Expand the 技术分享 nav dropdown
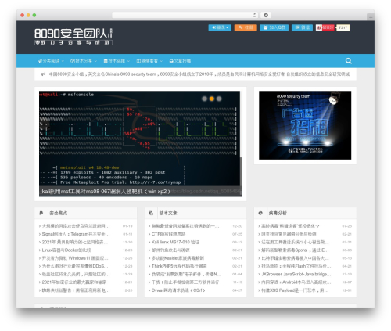 84,61
